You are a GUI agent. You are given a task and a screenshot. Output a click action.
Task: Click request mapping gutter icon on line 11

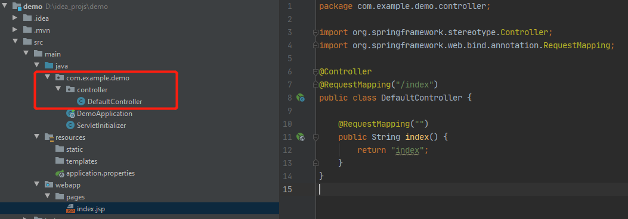click(x=301, y=137)
